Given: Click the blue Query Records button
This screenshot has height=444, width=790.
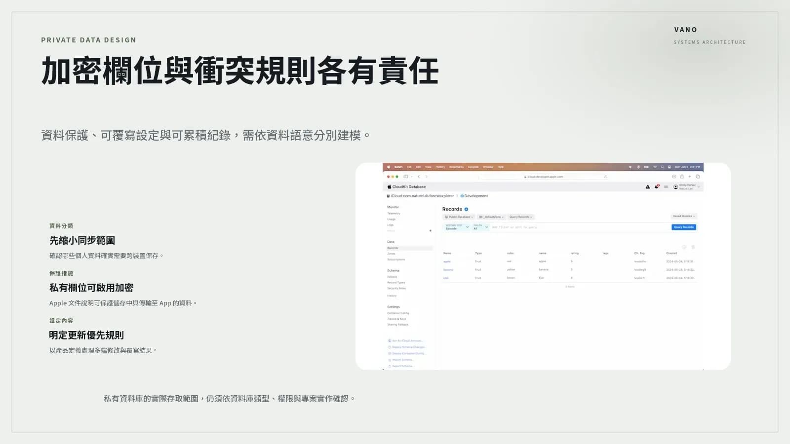Looking at the screenshot, I should [684, 227].
